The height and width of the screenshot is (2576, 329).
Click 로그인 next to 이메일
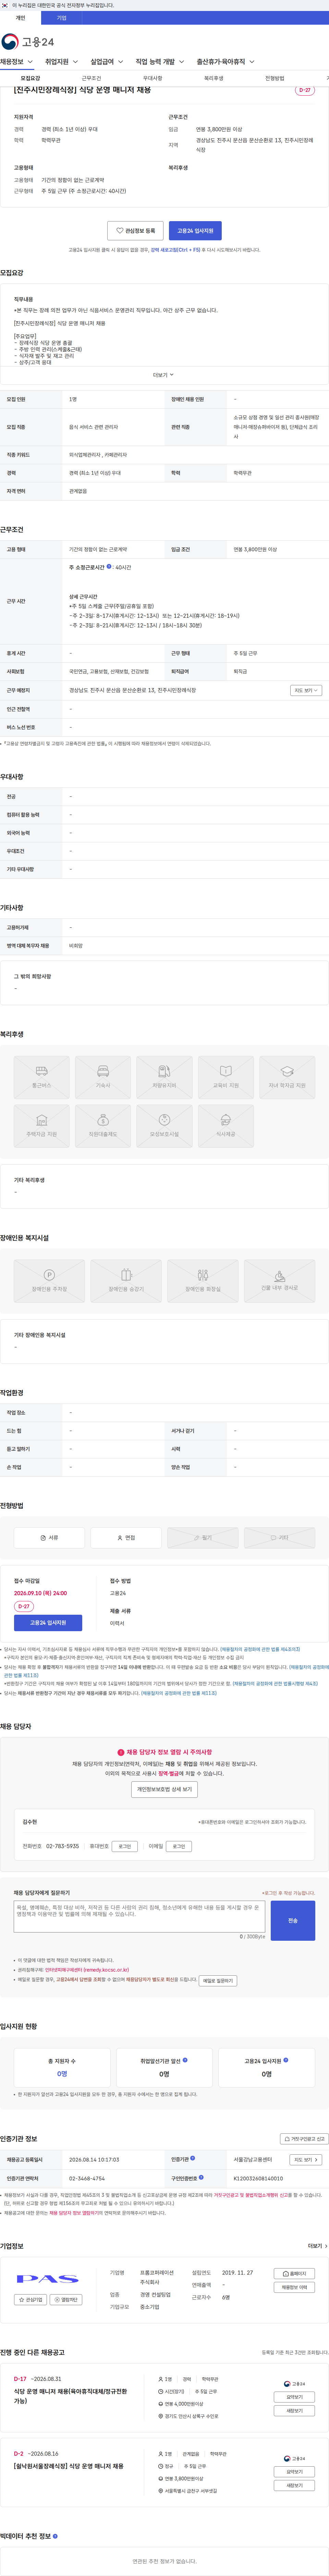[x=179, y=1846]
